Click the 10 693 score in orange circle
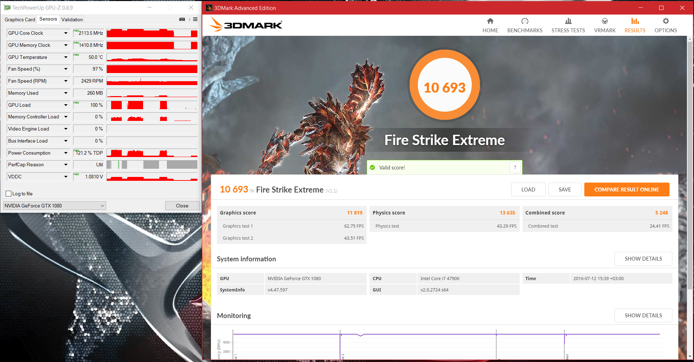This screenshot has width=694, height=362. point(444,88)
